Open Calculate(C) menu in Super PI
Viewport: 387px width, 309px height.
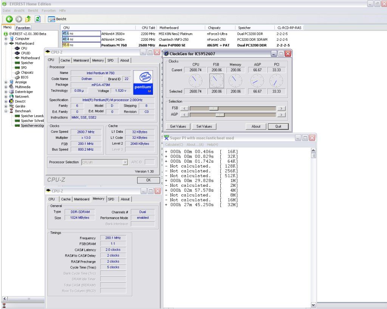[174, 145]
